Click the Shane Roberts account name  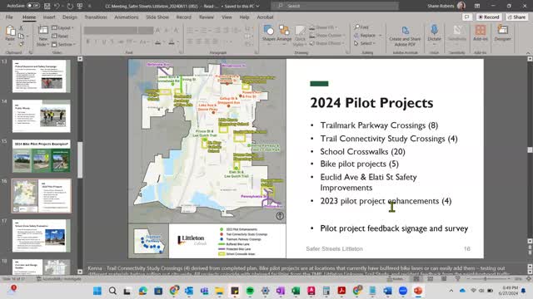point(441,6)
